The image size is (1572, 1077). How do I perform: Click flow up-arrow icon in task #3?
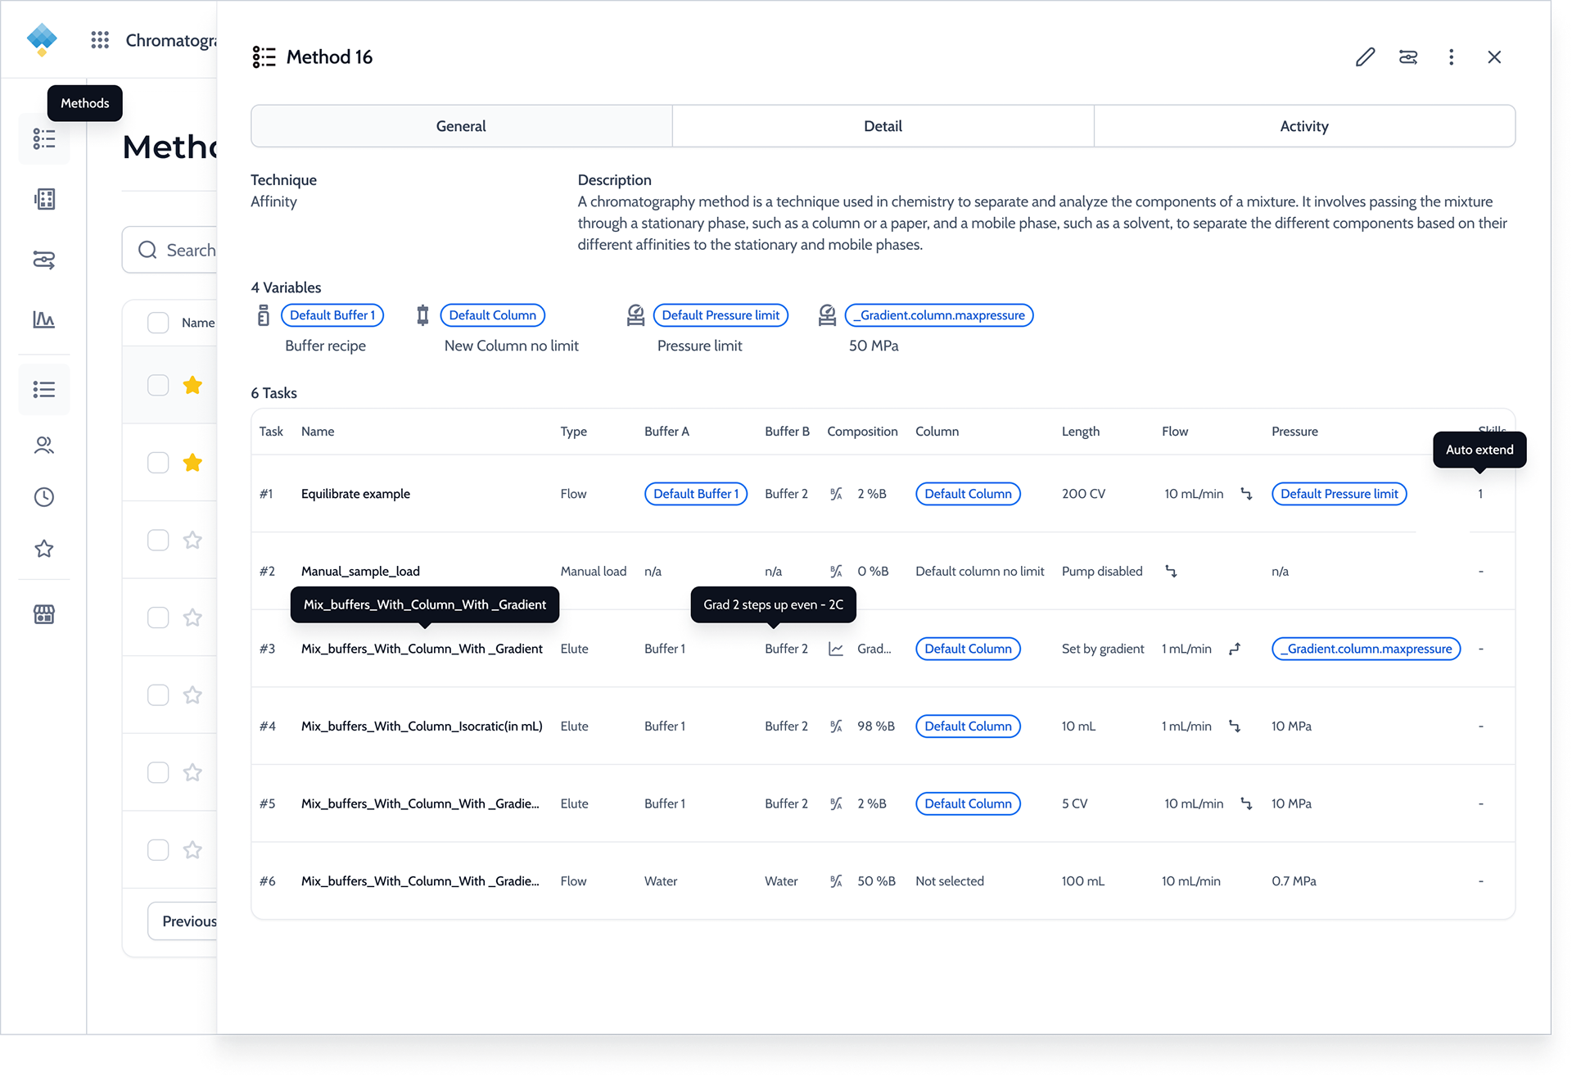1235,649
